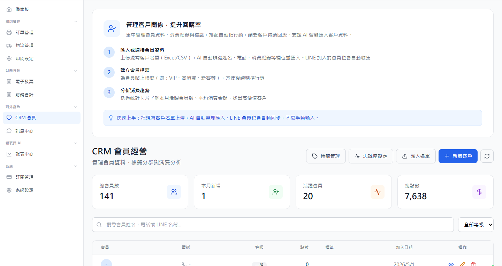Click the 標籤 column header

[x=329, y=248]
